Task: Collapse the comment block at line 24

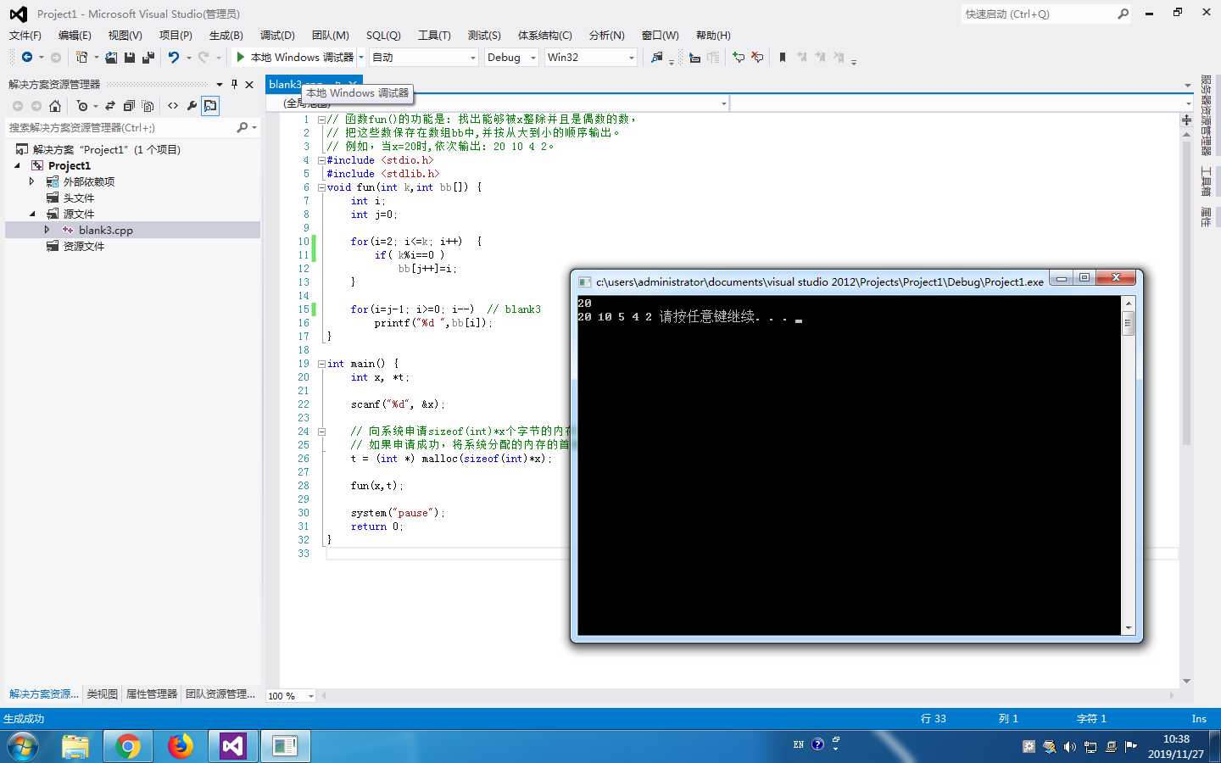Action: pyautogui.click(x=321, y=432)
